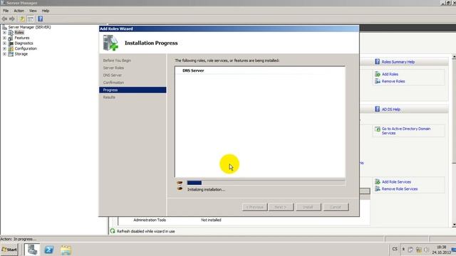The height and width of the screenshot is (256, 456).
Task: Click the refresh icon in status line
Action: 113,231
